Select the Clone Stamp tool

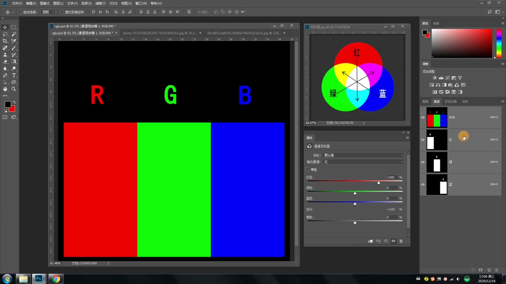pyautogui.click(x=5, y=55)
